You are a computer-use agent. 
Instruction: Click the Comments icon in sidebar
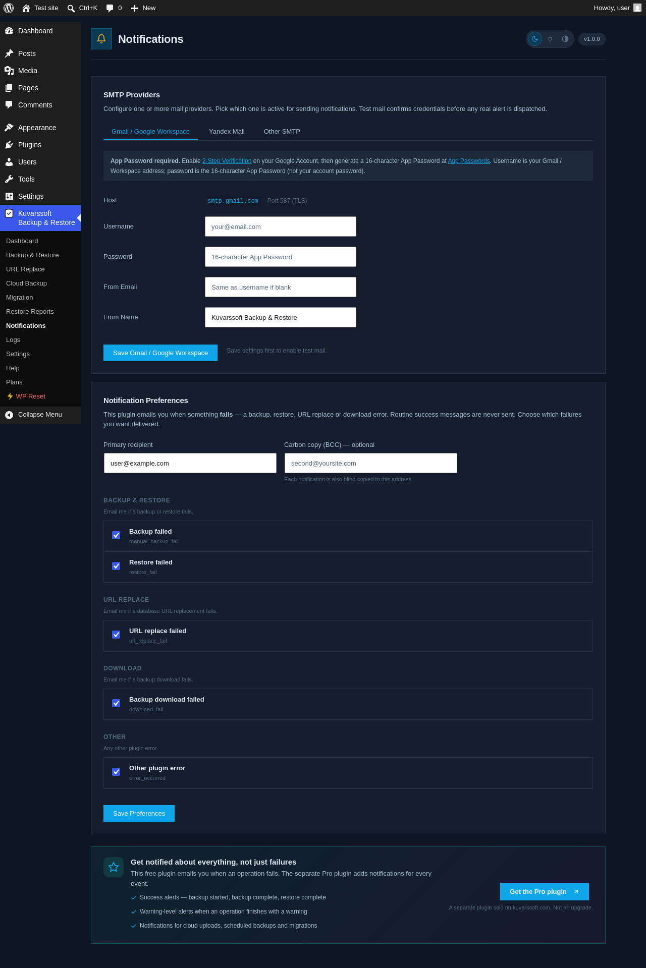pos(9,105)
